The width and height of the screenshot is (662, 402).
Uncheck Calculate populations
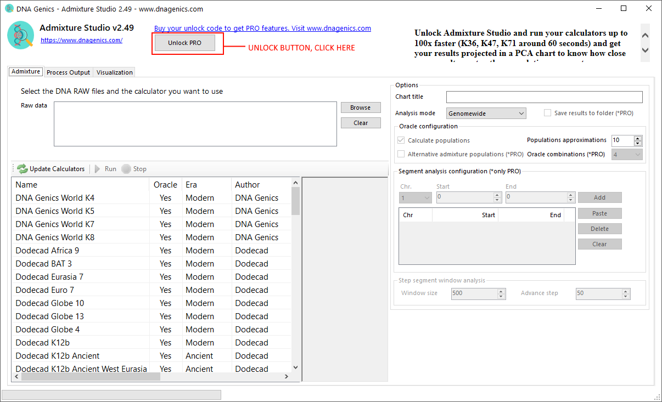point(401,140)
